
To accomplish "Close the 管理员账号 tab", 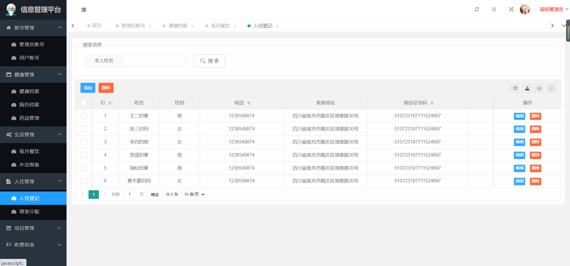I will (150, 26).
